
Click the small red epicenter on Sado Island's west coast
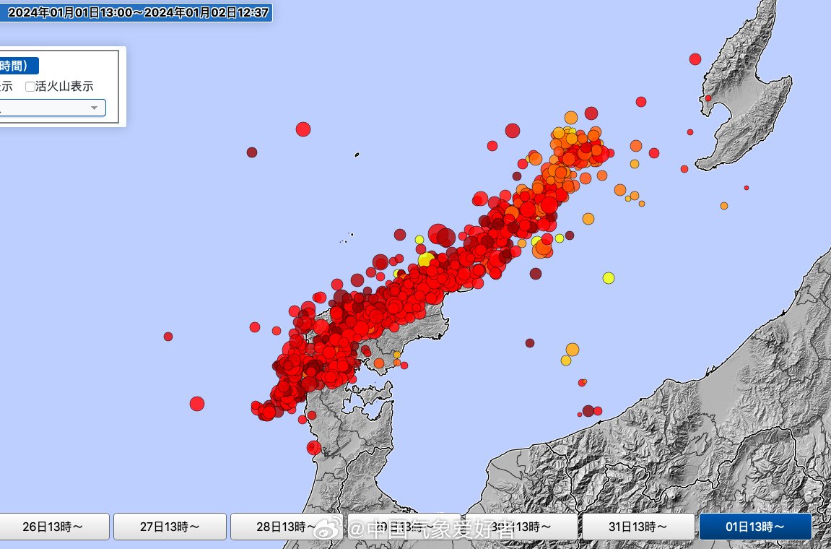pyautogui.click(x=708, y=98)
